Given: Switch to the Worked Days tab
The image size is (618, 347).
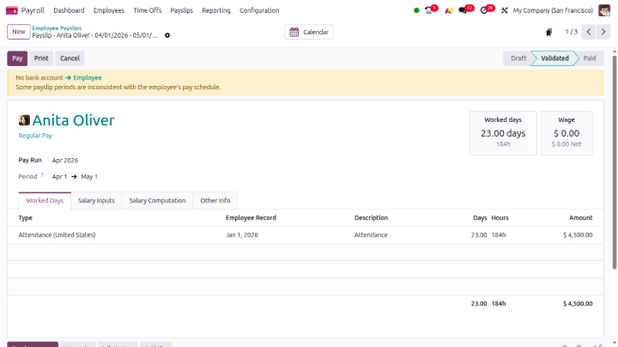Looking at the screenshot, I should click(x=45, y=201).
